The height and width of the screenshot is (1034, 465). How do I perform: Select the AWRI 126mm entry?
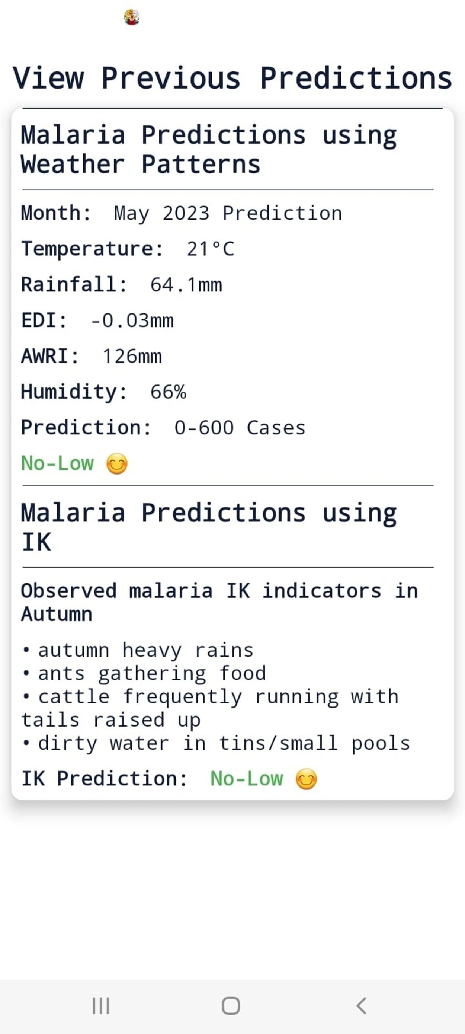point(92,356)
